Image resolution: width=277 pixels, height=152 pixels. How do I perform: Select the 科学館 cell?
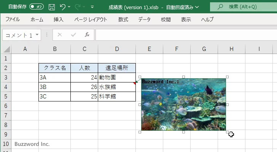[117, 97]
